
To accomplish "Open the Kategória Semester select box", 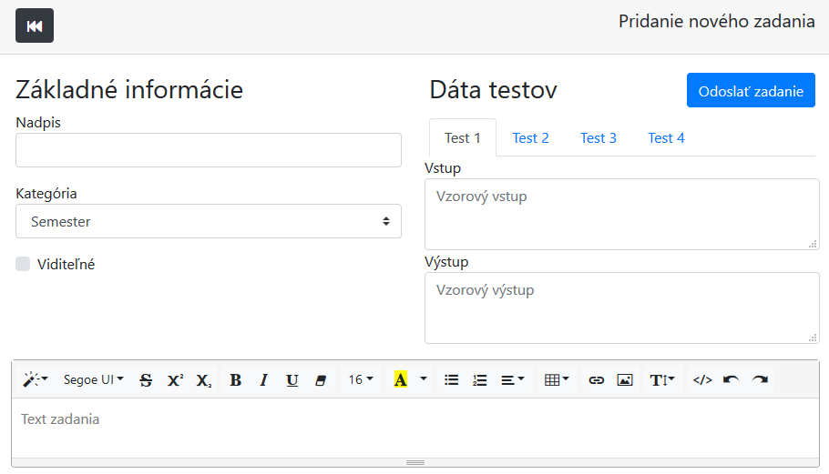I will coord(209,221).
